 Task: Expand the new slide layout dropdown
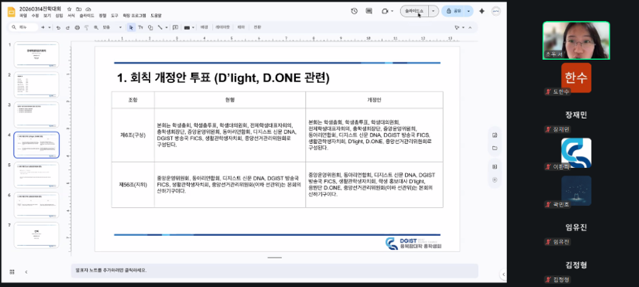pos(50,27)
